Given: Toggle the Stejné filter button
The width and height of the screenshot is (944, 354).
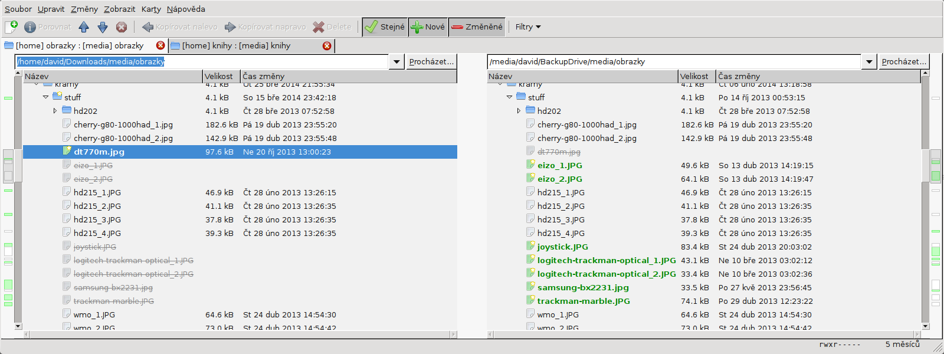Looking at the screenshot, I should pyautogui.click(x=385, y=27).
